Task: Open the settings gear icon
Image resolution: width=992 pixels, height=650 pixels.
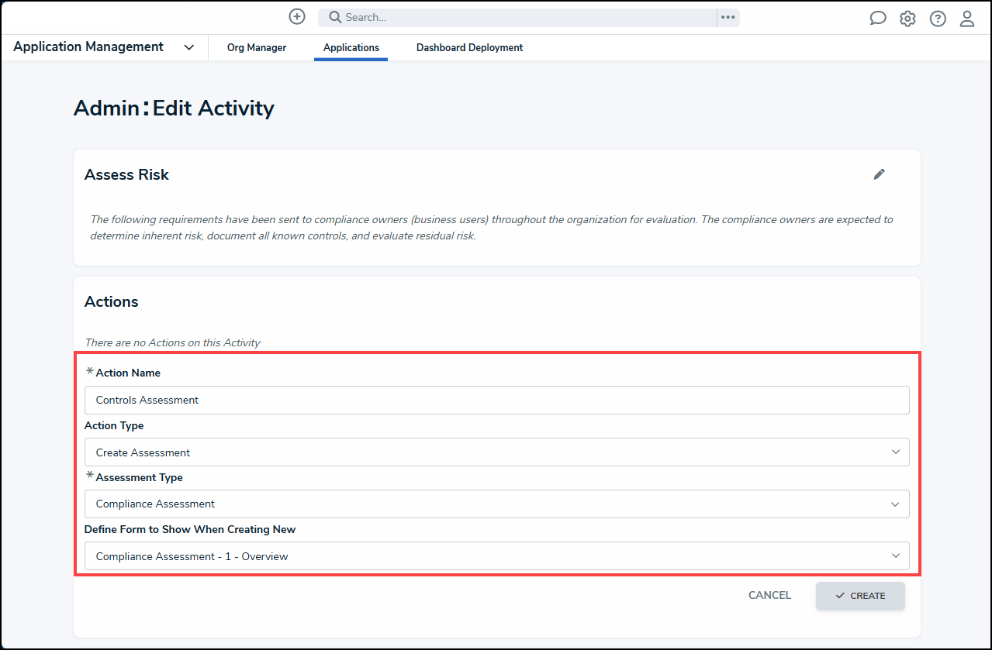Action: (x=907, y=19)
